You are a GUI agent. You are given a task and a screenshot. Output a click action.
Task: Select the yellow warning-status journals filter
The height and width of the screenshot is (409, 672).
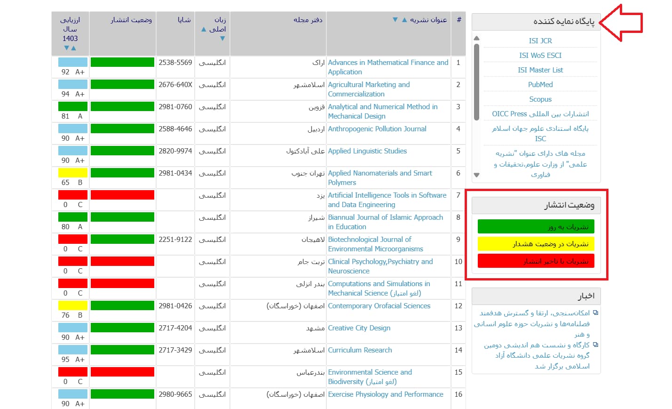click(536, 244)
